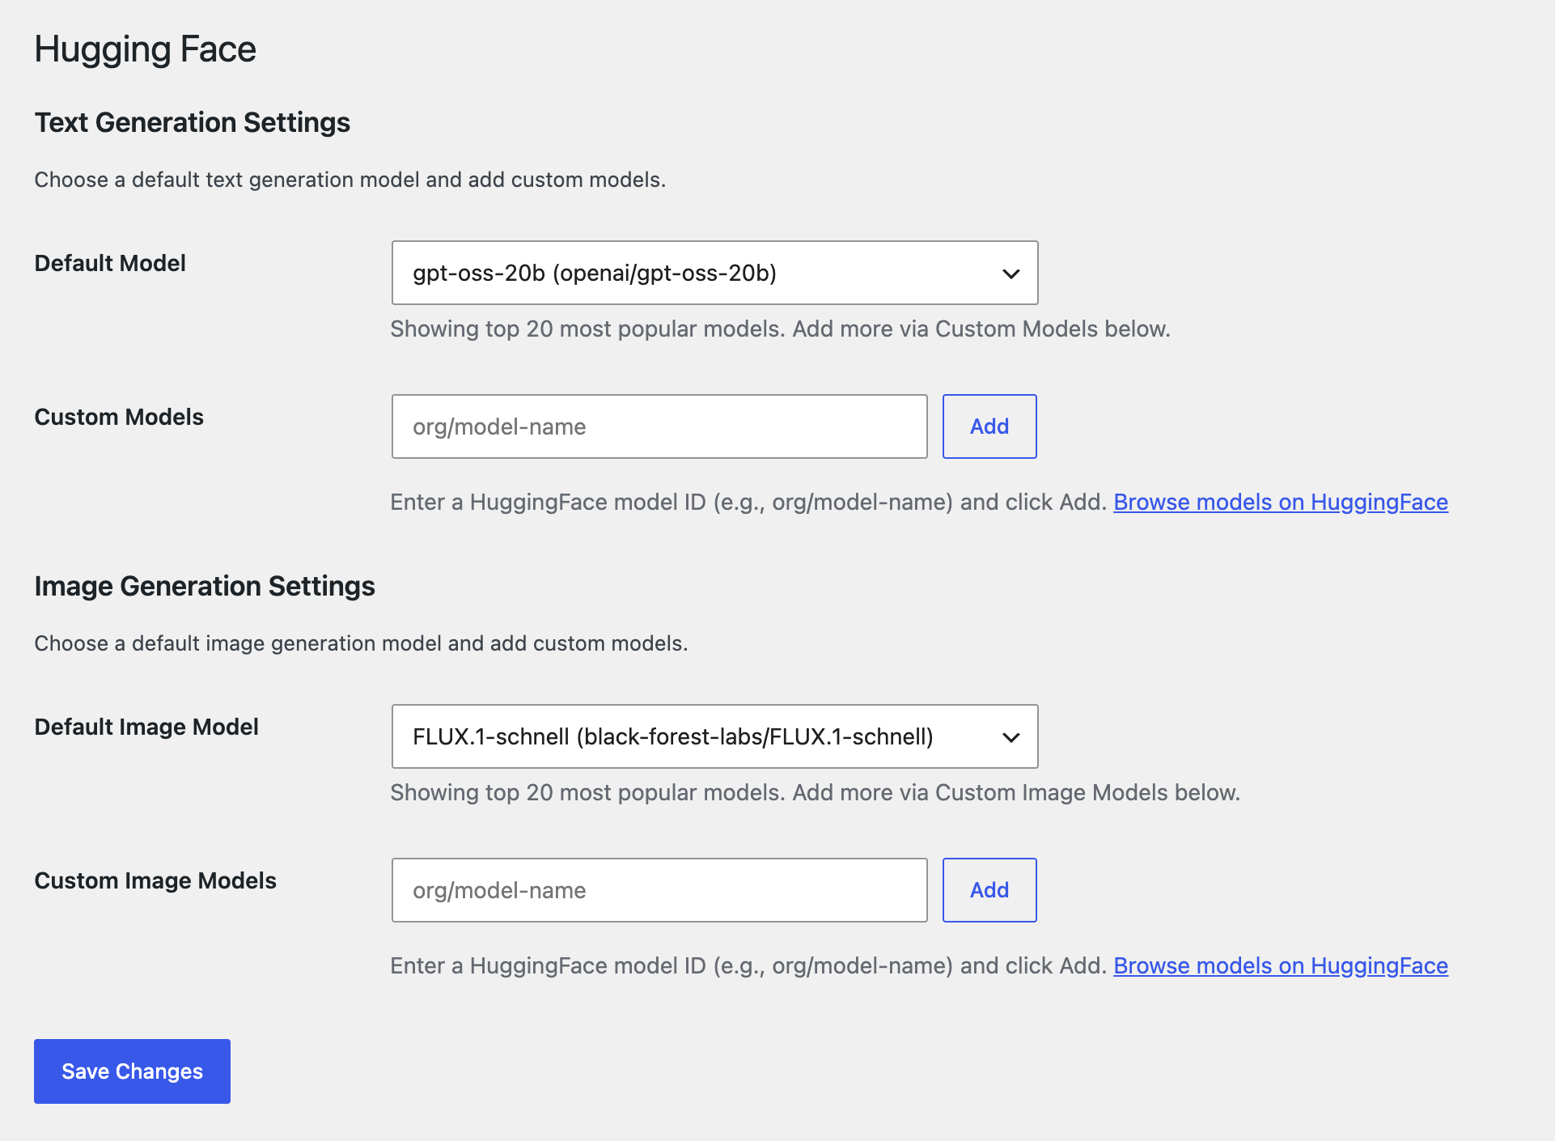Click the Custom Image Models label
1555x1141 pixels.
[x=155, y=880]
